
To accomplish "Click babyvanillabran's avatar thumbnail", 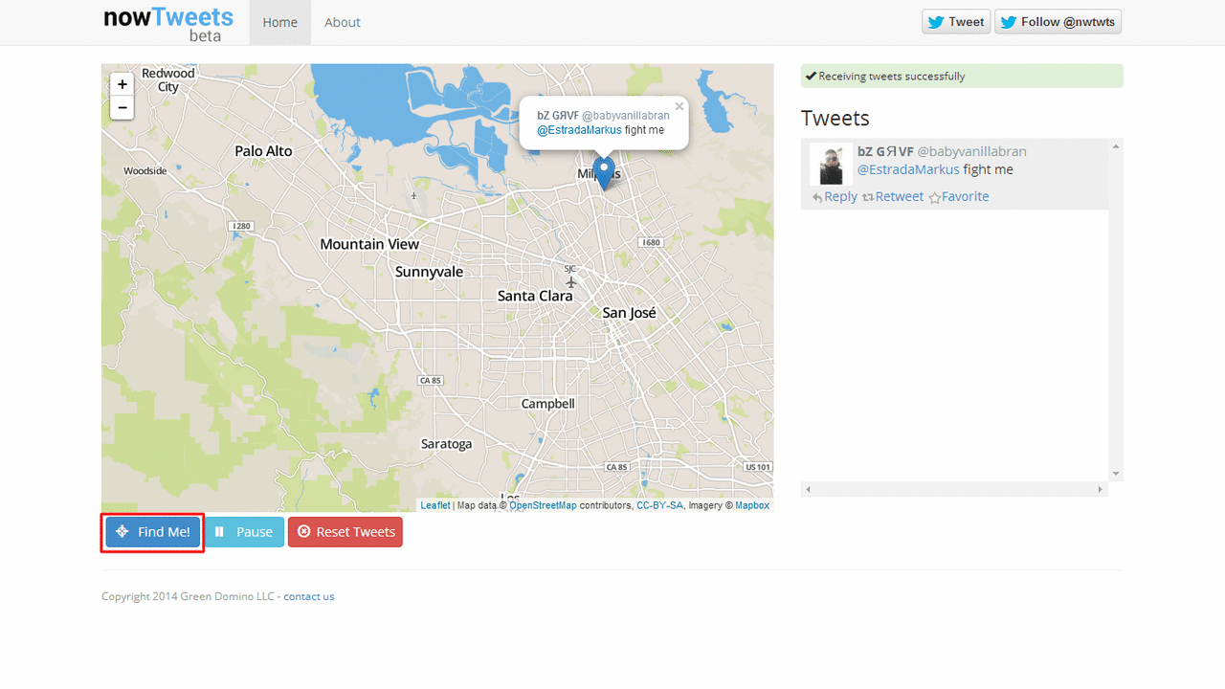I will pyautogui.click(x=831, y=165).
